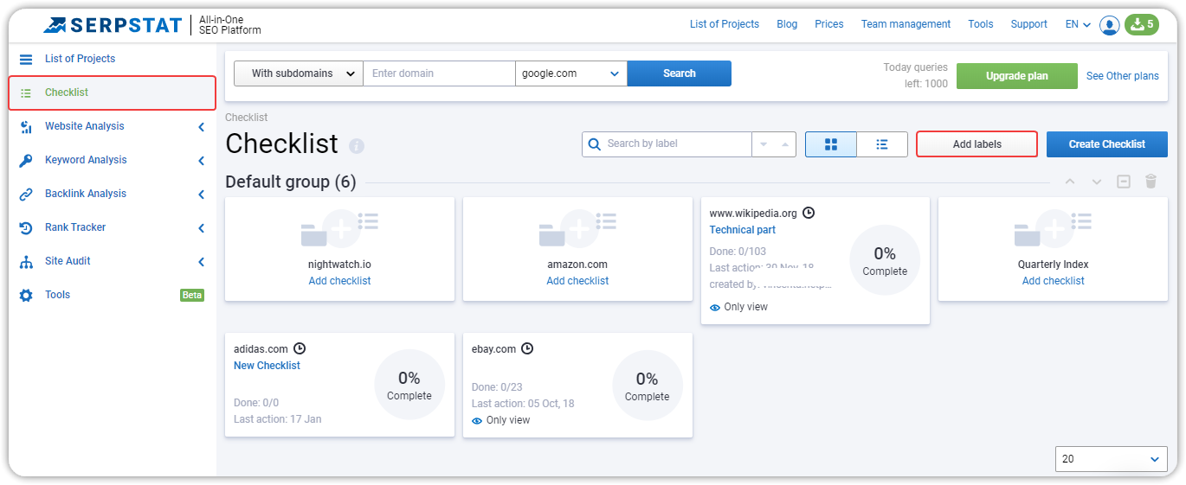Viewport: 1186px width, 485px height.
Task: Open the Blog top menu item
Action: tap(787, 24)
